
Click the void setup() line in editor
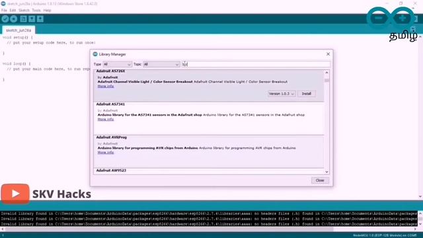18,37
